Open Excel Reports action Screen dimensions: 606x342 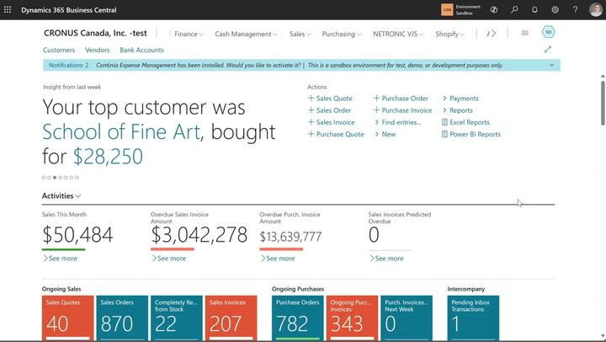coord(465,122)
